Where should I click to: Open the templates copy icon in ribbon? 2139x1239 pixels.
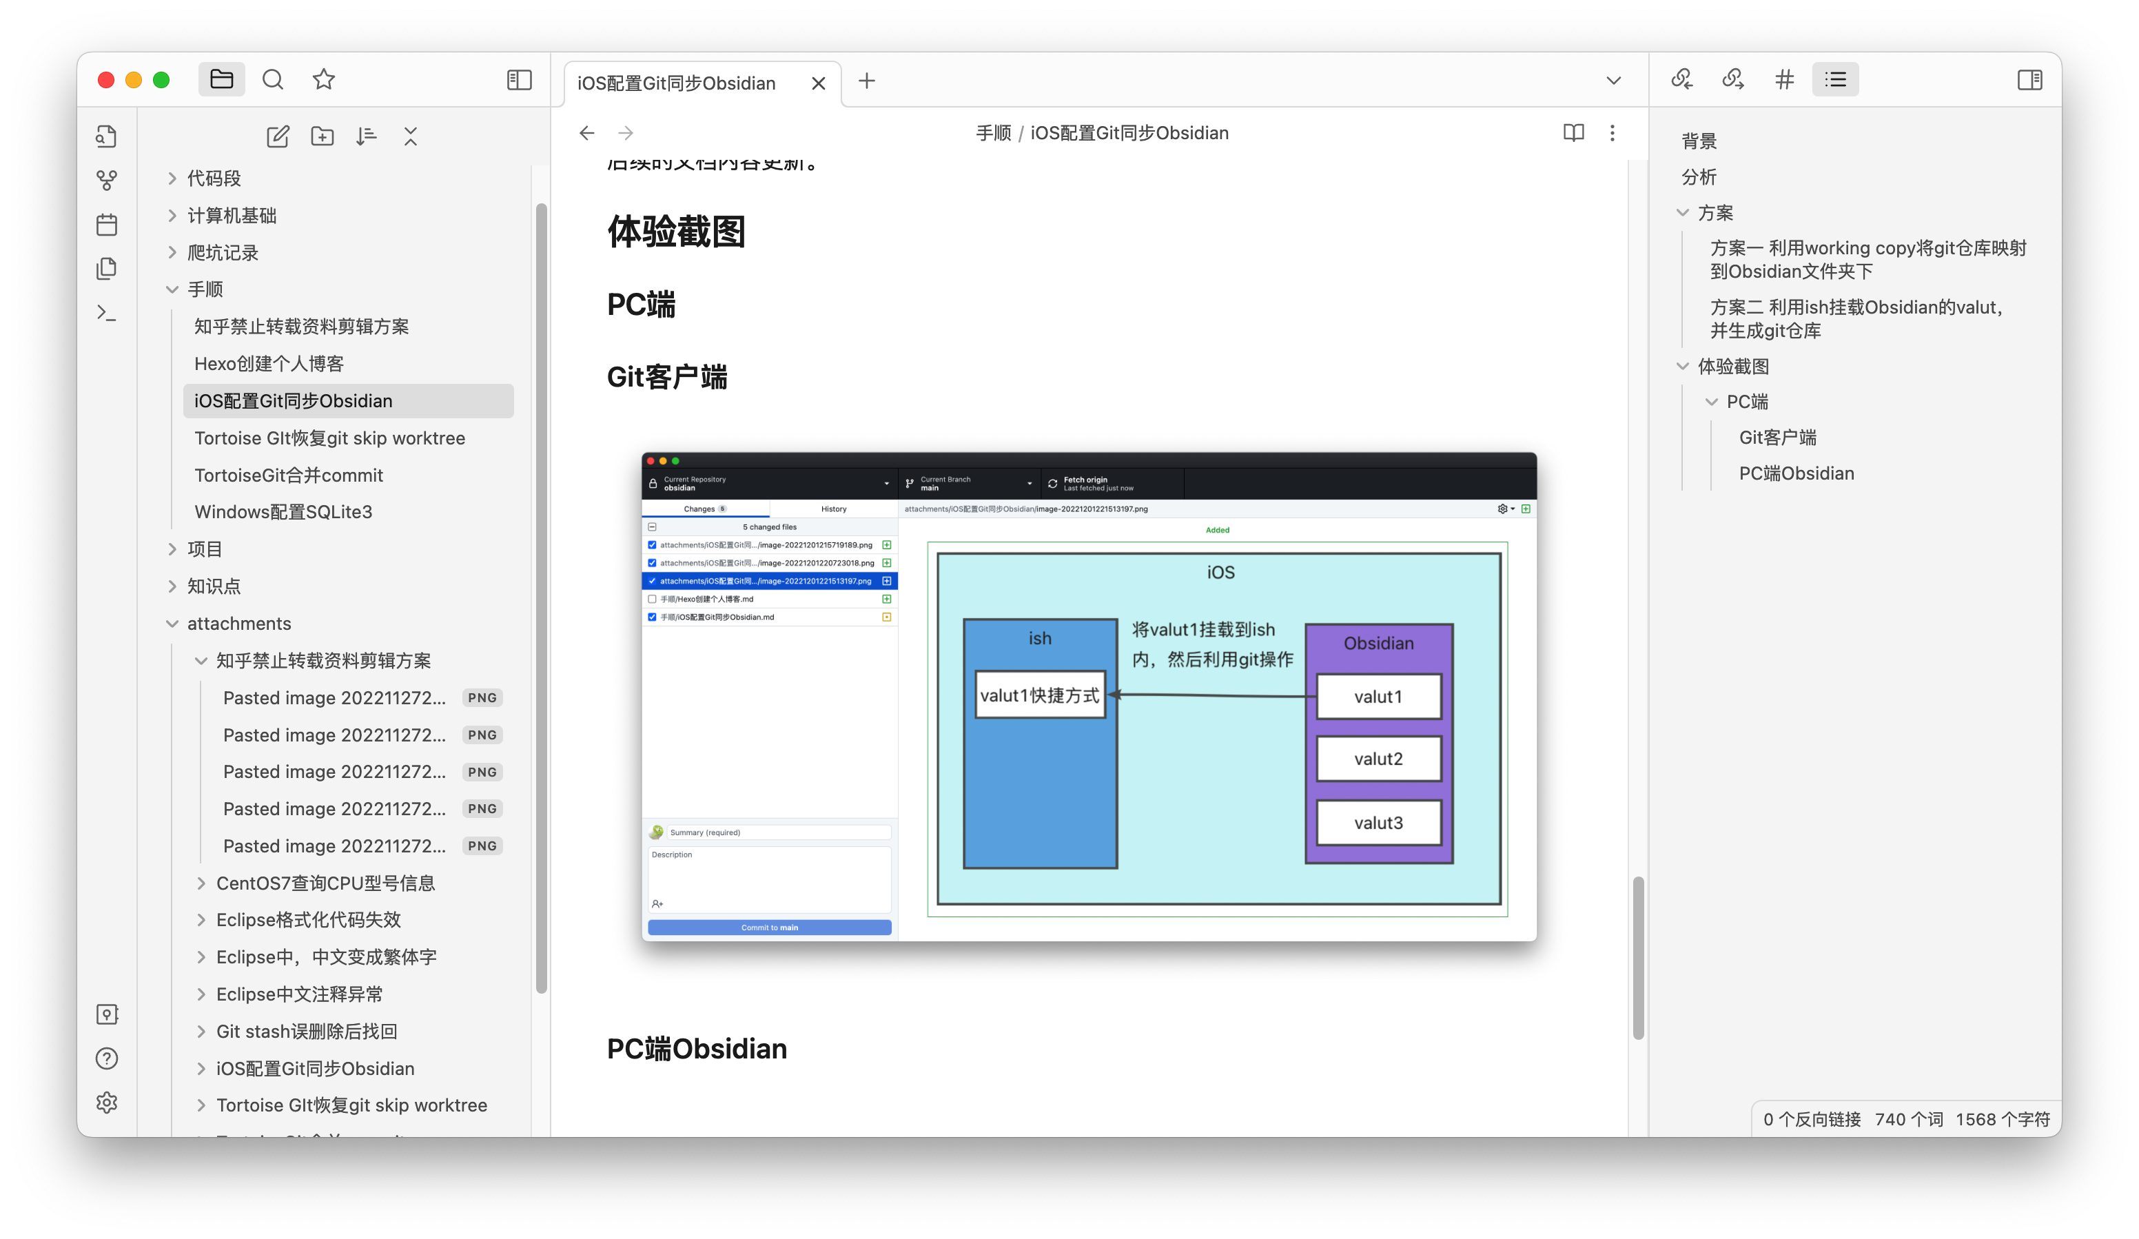(107, 268)
